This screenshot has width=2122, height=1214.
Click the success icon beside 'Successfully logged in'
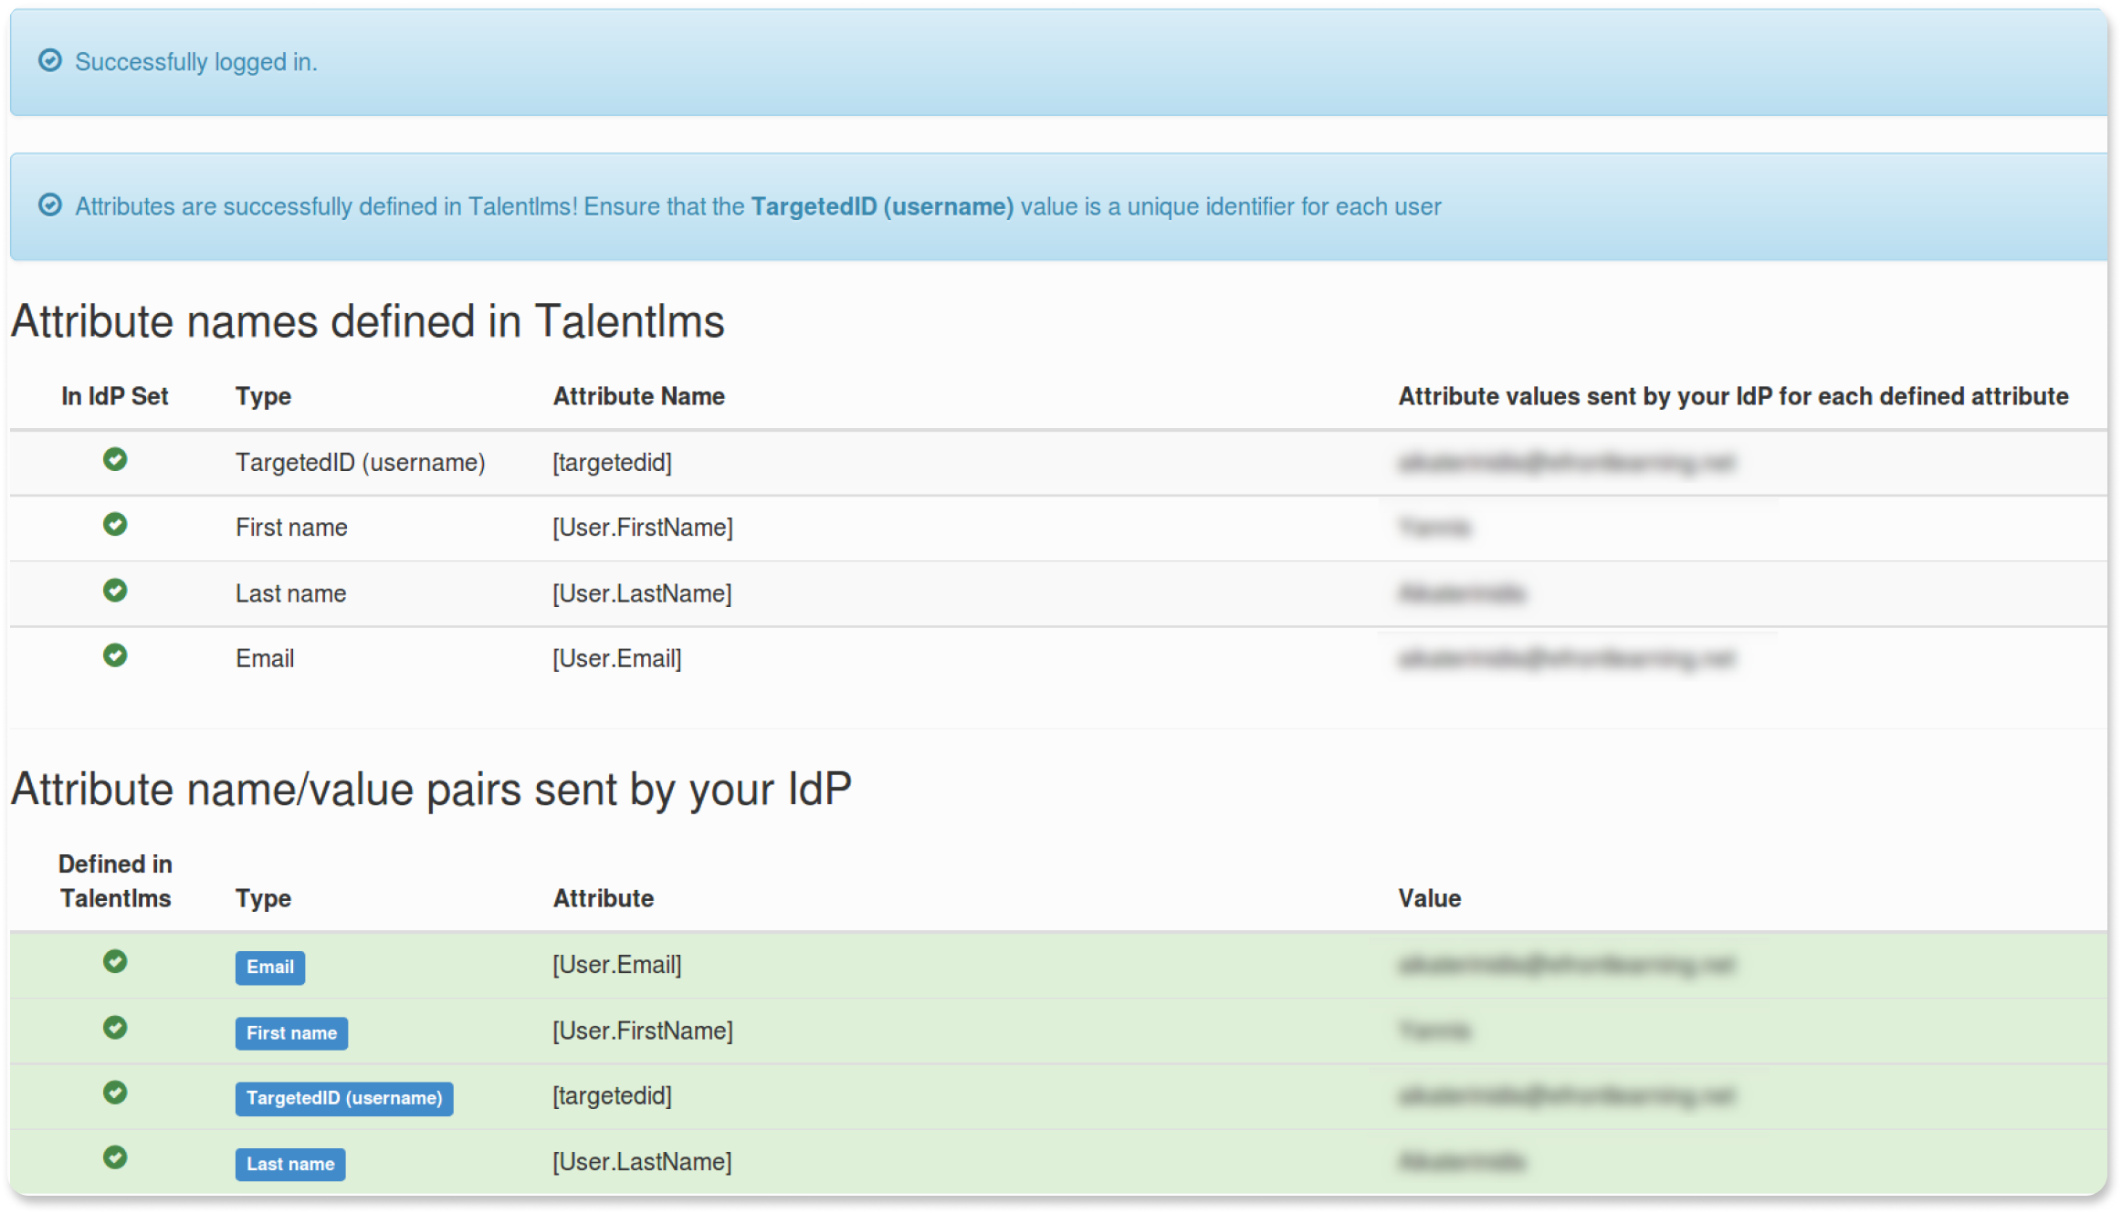[x=50, y=62]
